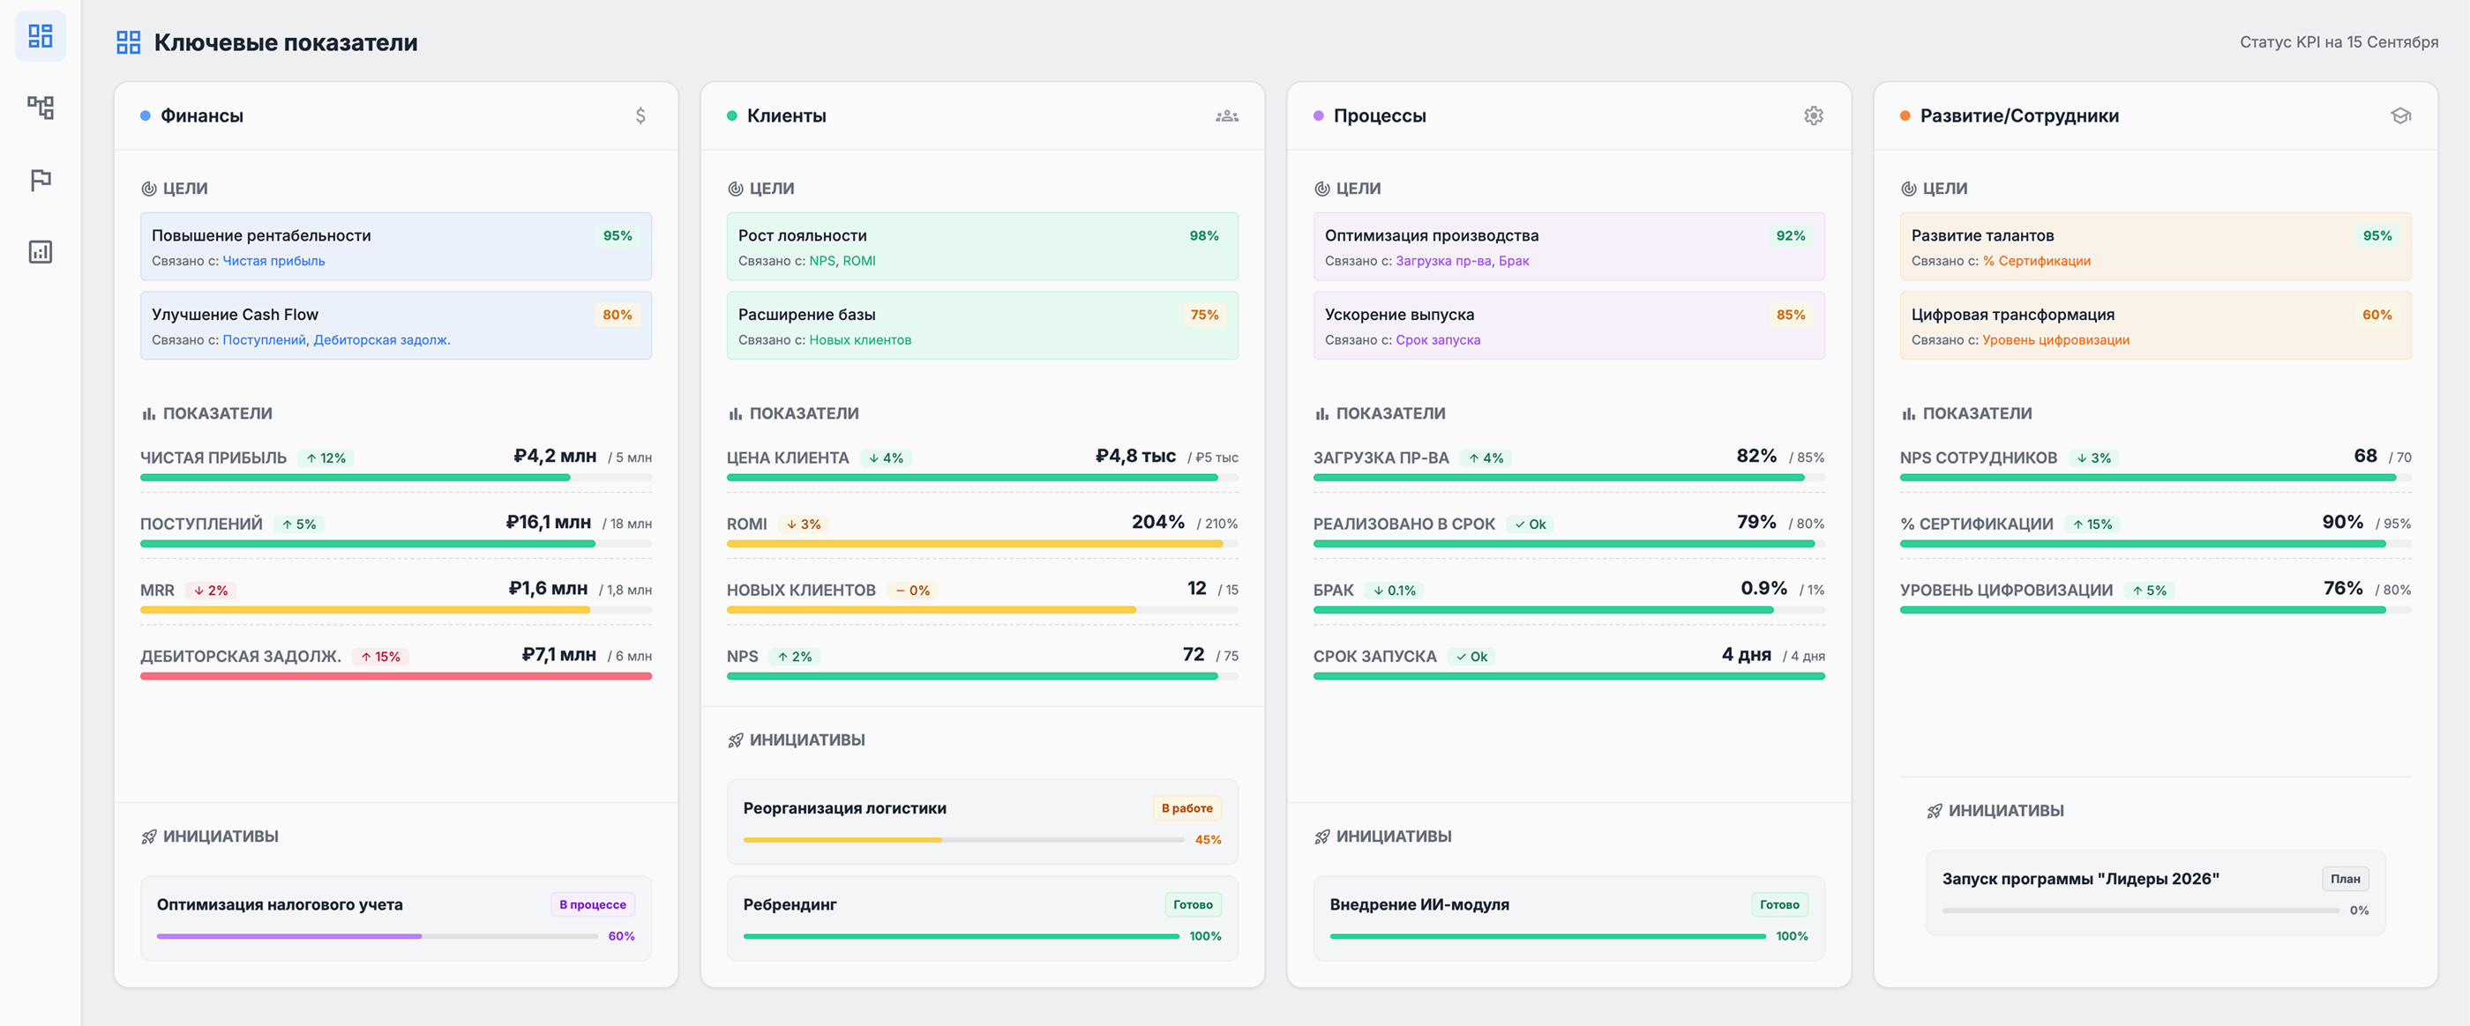Open the dashboard grid icon in sidebar
This screenshot has height=1026, width=2470.
click(41, 36)
